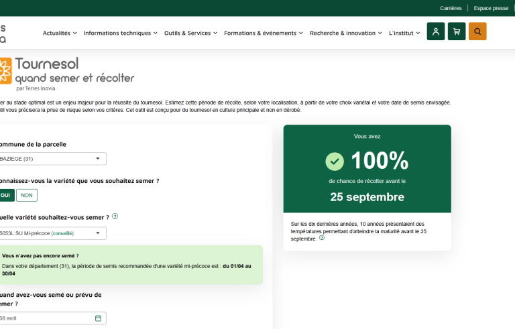Click help icon after '25 septembre' text

(x=322, y=238)
